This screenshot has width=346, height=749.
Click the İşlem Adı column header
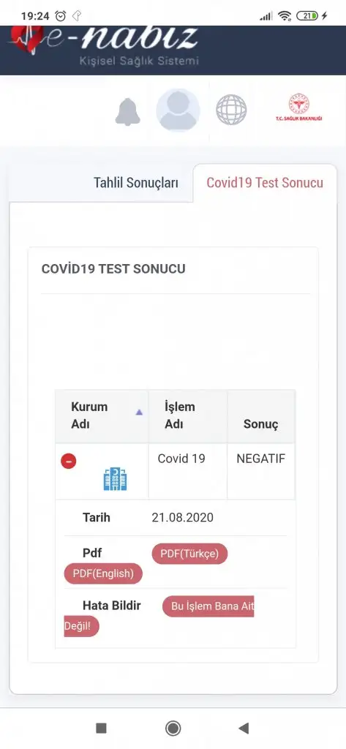[188, 416]
